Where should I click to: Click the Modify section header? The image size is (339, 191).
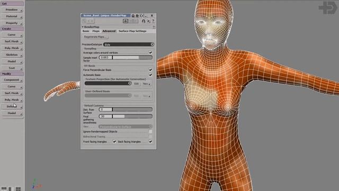(x=12, y=74)
